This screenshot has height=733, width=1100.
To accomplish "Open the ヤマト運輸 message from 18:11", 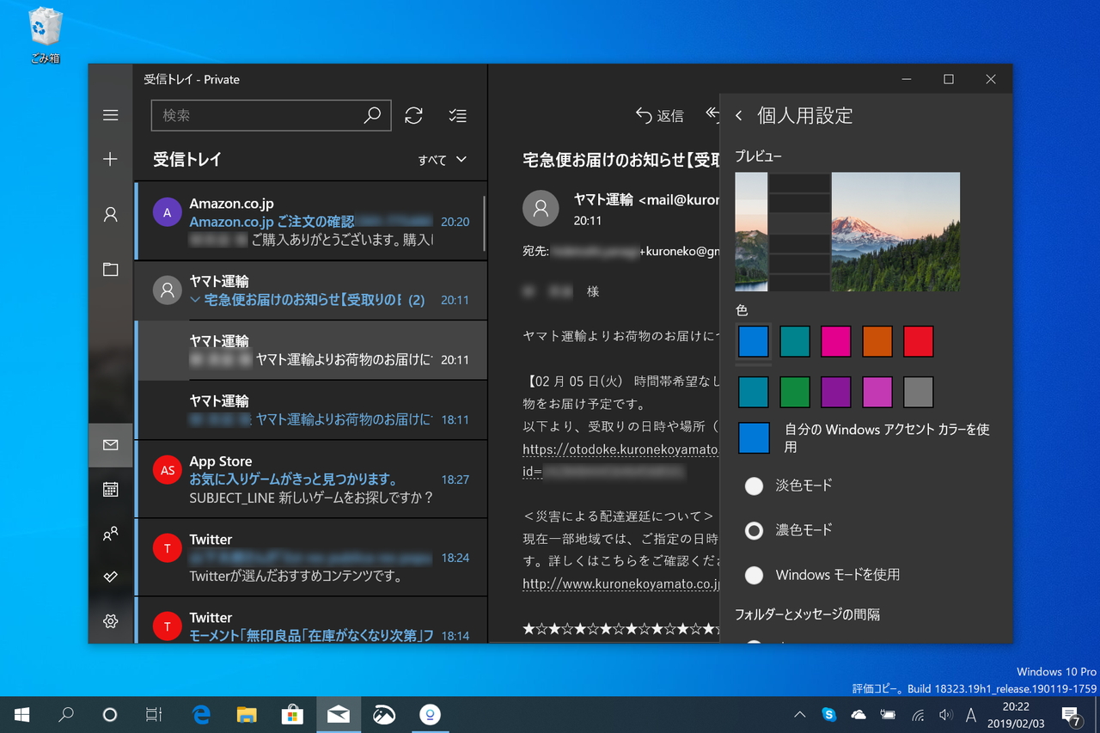I will point(311,410).
